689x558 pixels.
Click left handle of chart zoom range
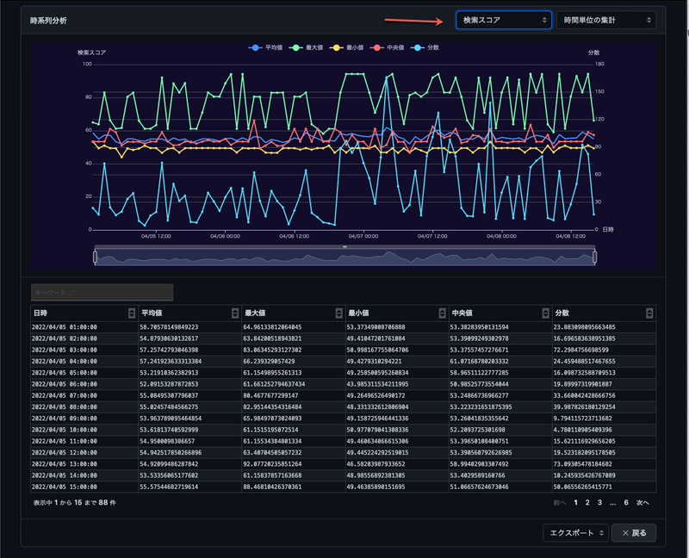coord(95,256)
